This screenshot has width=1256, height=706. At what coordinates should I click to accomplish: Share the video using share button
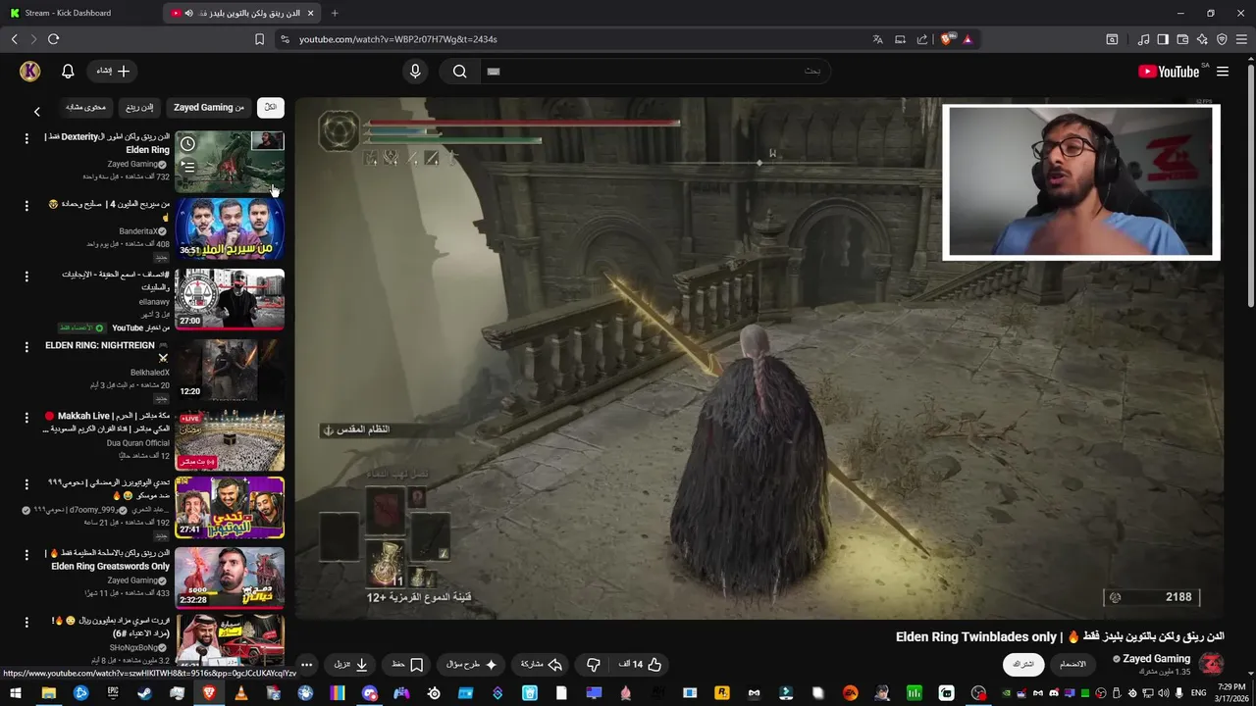click(542, 665)
